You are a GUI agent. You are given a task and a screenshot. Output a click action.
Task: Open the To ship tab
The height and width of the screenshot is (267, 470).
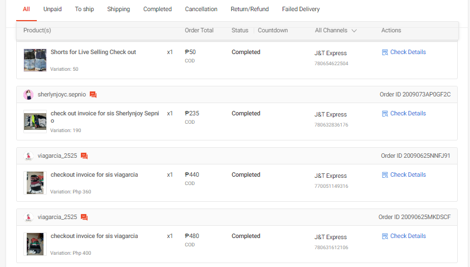coord(84,9)
